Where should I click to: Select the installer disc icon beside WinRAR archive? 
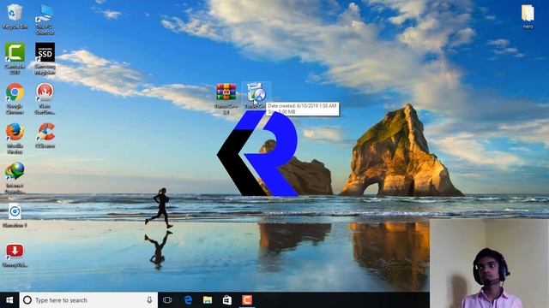(256, 92)
